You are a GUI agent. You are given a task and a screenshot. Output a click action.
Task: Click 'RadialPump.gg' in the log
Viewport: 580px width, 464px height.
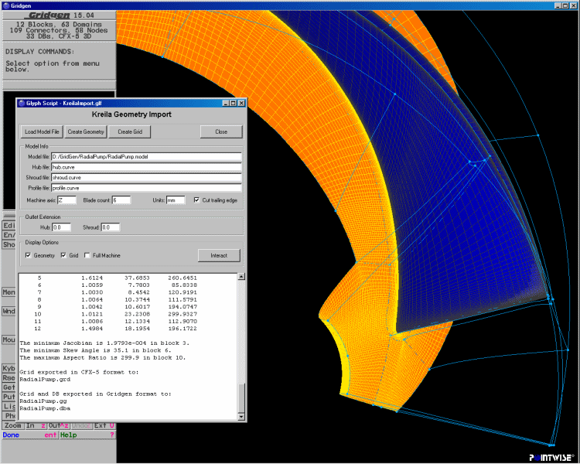43,401
